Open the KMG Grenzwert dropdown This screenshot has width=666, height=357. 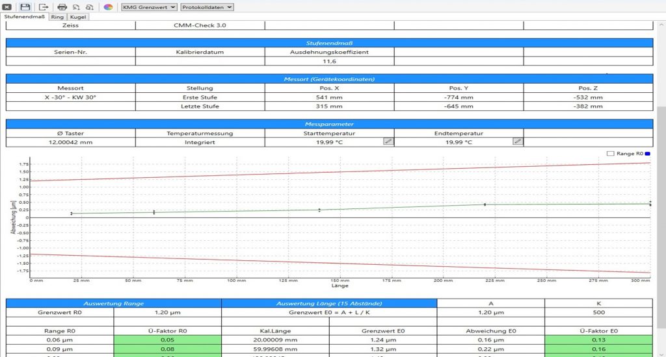point(149,6)
